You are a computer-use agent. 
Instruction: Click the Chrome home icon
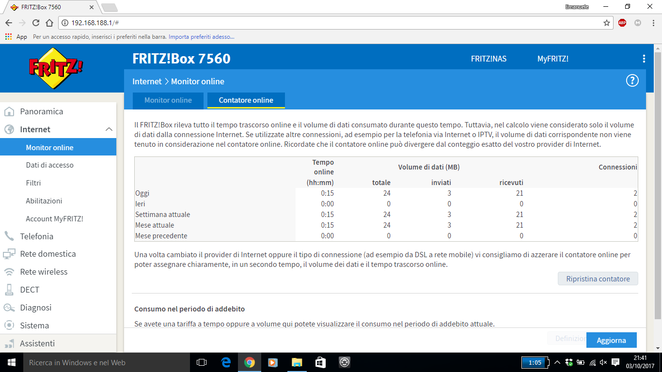(49, 23)
